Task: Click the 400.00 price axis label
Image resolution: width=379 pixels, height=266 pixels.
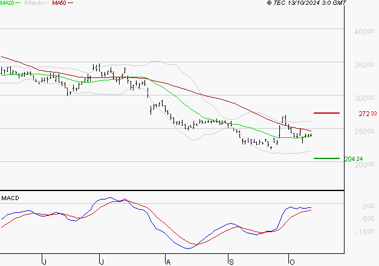Action: pyautogui.click(x=364, y=31)
